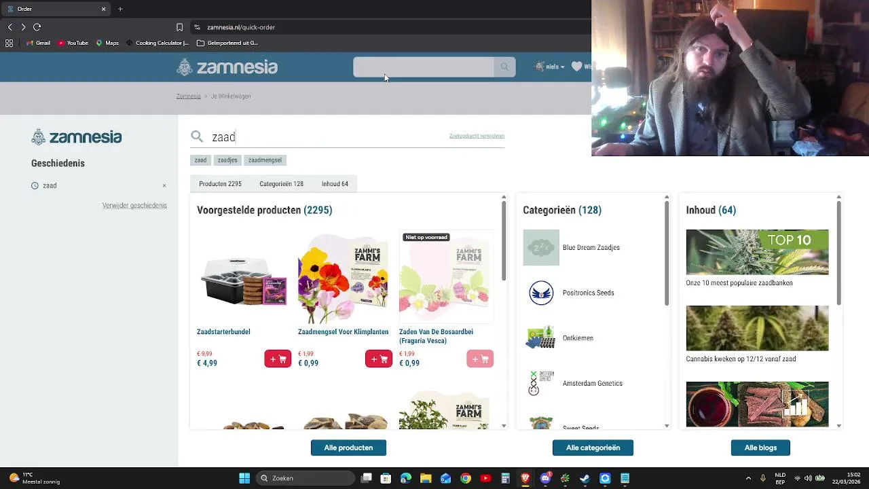
Task: Select 'zaad' from search history
Action: tap(50, 185)
